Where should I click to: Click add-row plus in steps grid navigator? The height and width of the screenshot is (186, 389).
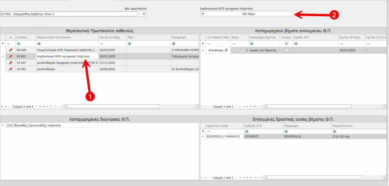coord(247,107)
